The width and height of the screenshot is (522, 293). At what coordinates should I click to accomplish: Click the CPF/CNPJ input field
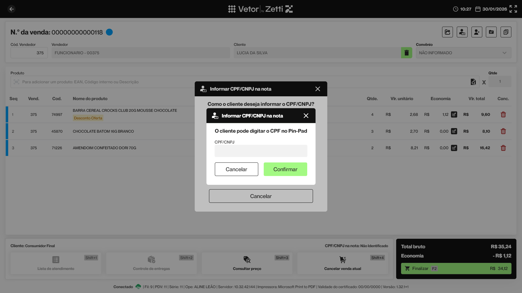[x=261, y=151]
